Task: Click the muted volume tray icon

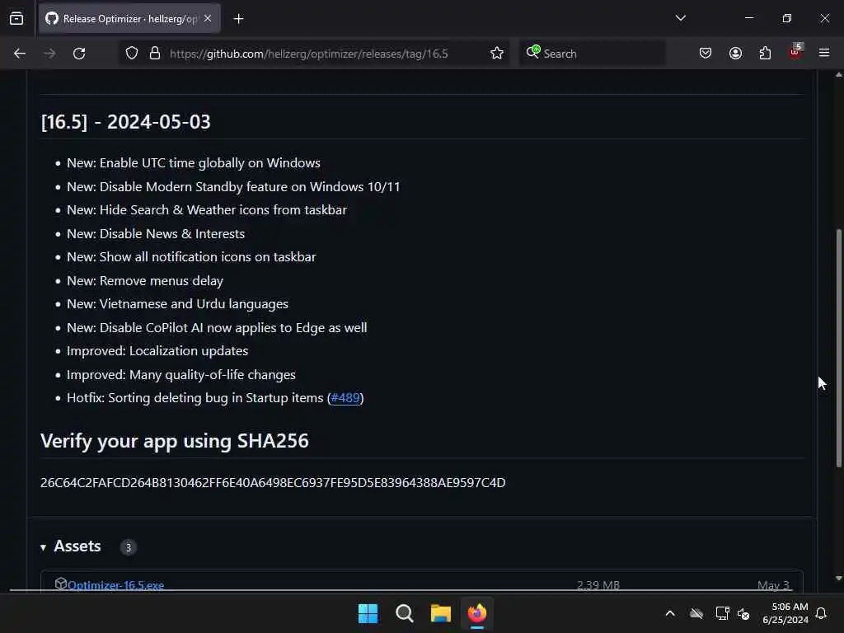Action: pos(743,613)
